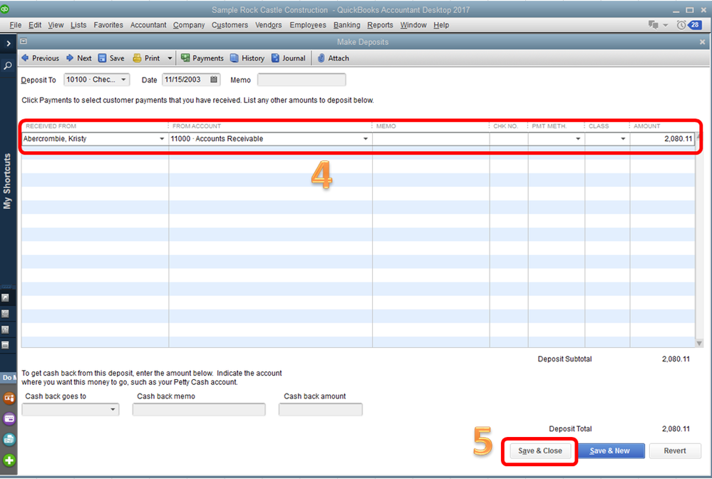The width and height of the screenshot is (712, 479).
Task: Click the shortcut arrow sidebar tab icon
Action: [x=5, y=298]
